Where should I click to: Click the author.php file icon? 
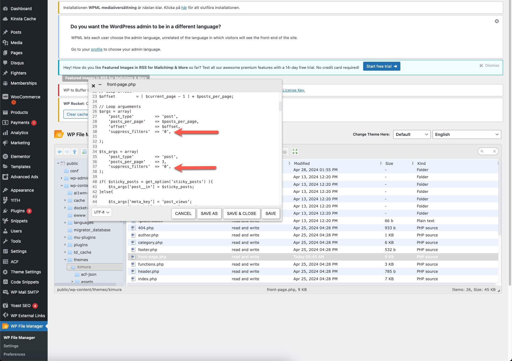[x=133, y=235]
